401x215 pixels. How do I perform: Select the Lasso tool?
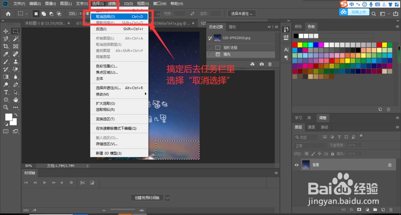(6, 39)
